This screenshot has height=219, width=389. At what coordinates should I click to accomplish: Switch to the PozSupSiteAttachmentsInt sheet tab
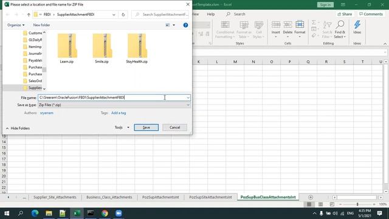[211, 197]
